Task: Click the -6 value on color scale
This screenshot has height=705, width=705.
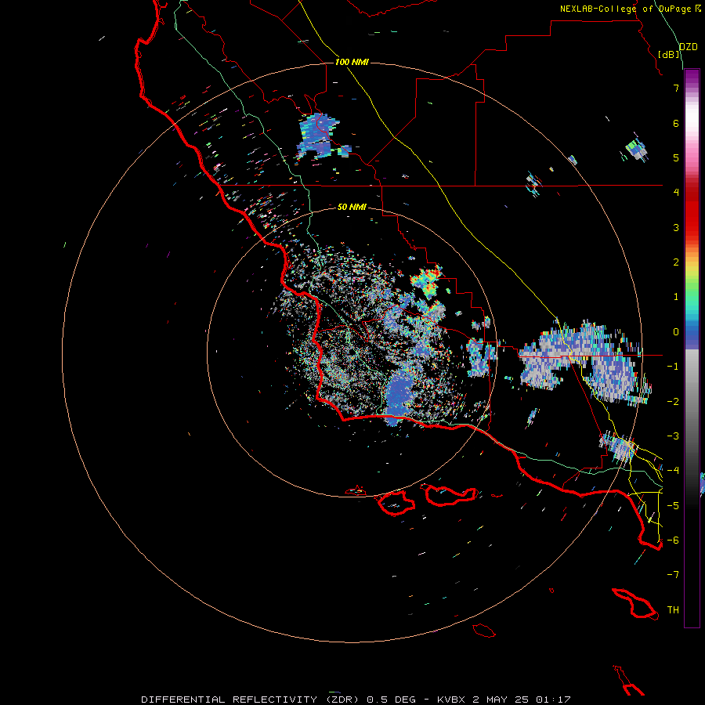Action: point(673,540)
